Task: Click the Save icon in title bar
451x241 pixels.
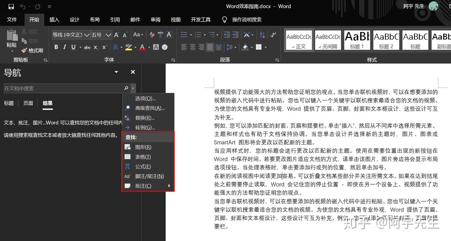Action: [11, 6]
